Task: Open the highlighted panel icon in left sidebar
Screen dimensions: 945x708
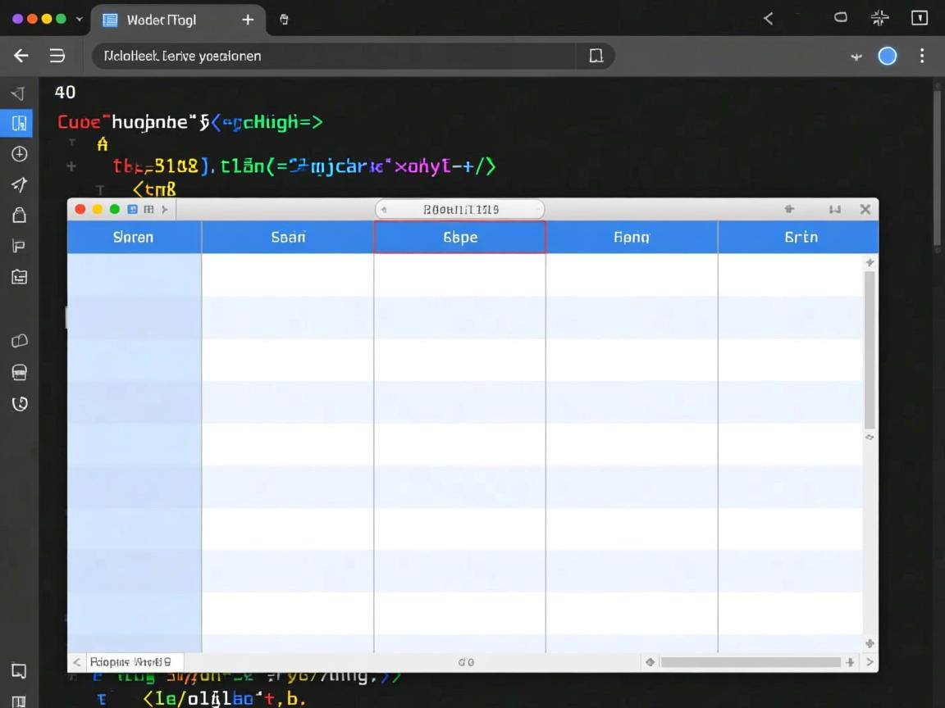Action: 19,123
